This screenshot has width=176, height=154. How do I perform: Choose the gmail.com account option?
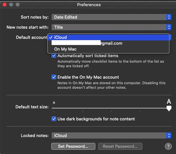pos(108,43)
